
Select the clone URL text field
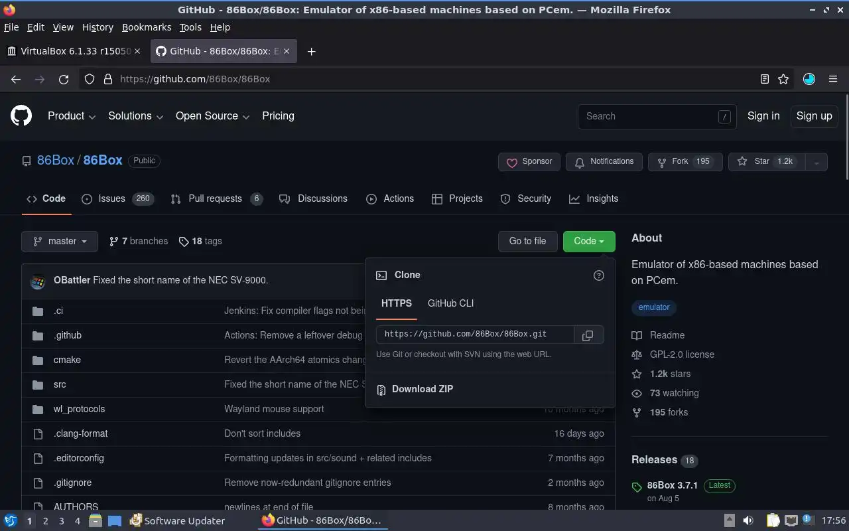475,335
